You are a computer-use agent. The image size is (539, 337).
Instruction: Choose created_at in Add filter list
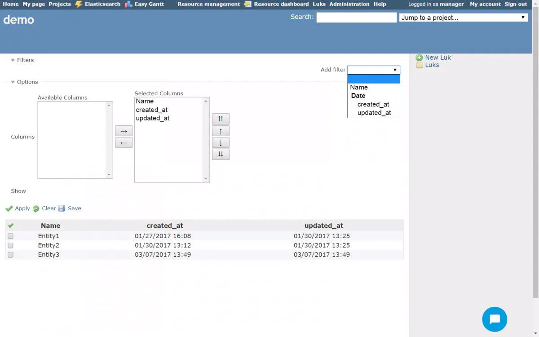(373, 104)
